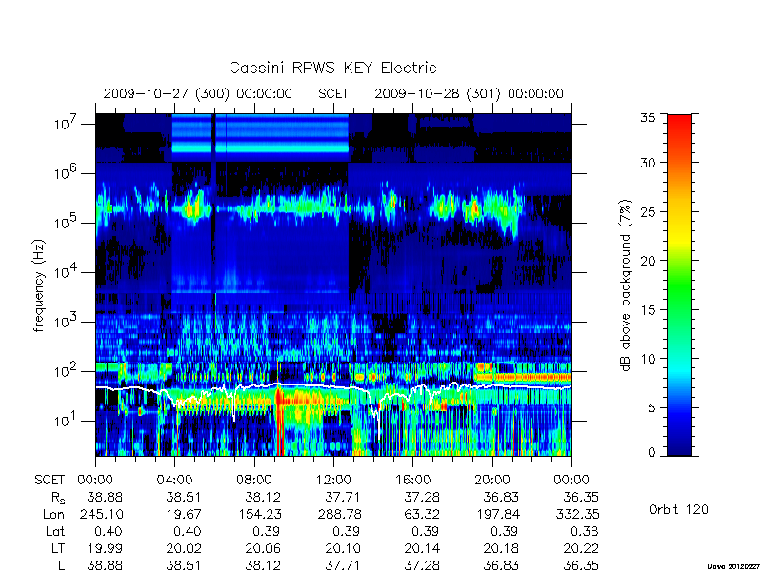Click the Lat value '0.38'
This screenshot has width=762, height=571.
pyautogui.click(x=585, y=531)
